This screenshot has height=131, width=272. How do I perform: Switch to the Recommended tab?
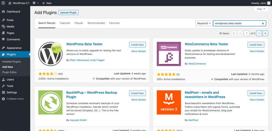[96, 23]
